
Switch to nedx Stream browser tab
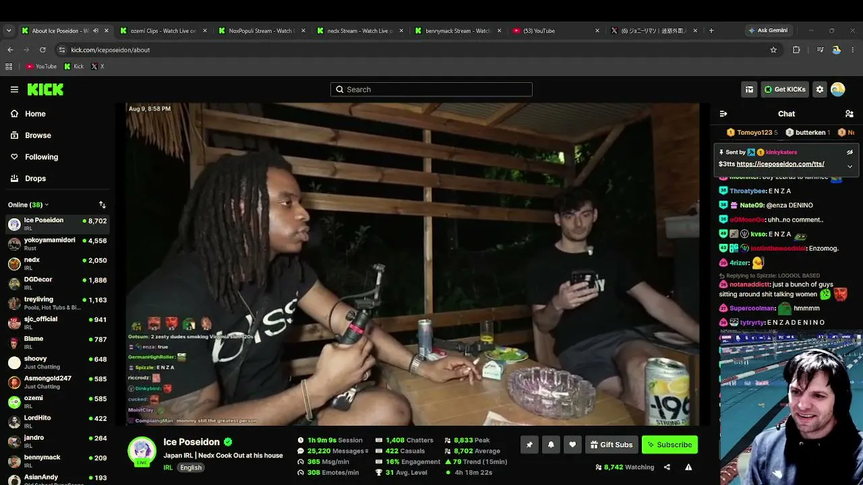coord(359,30)
